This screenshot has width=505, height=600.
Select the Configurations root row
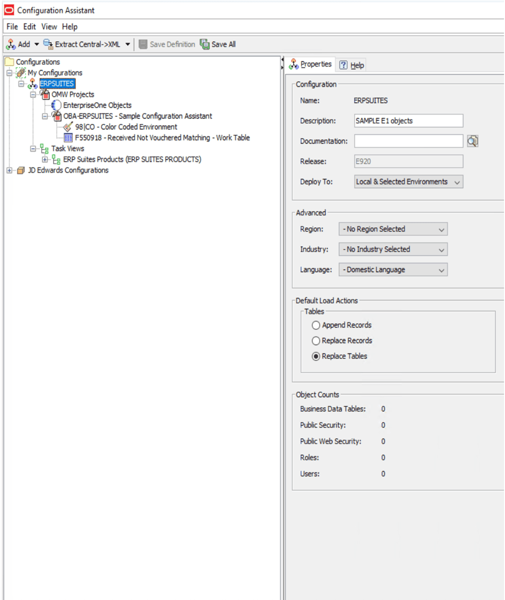(38, 62)
